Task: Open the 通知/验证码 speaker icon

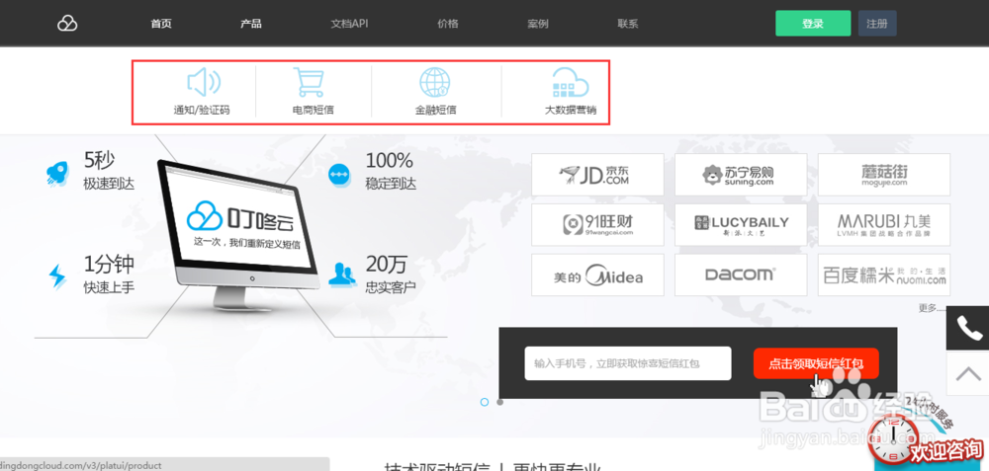Action: [x=203, y=82]
